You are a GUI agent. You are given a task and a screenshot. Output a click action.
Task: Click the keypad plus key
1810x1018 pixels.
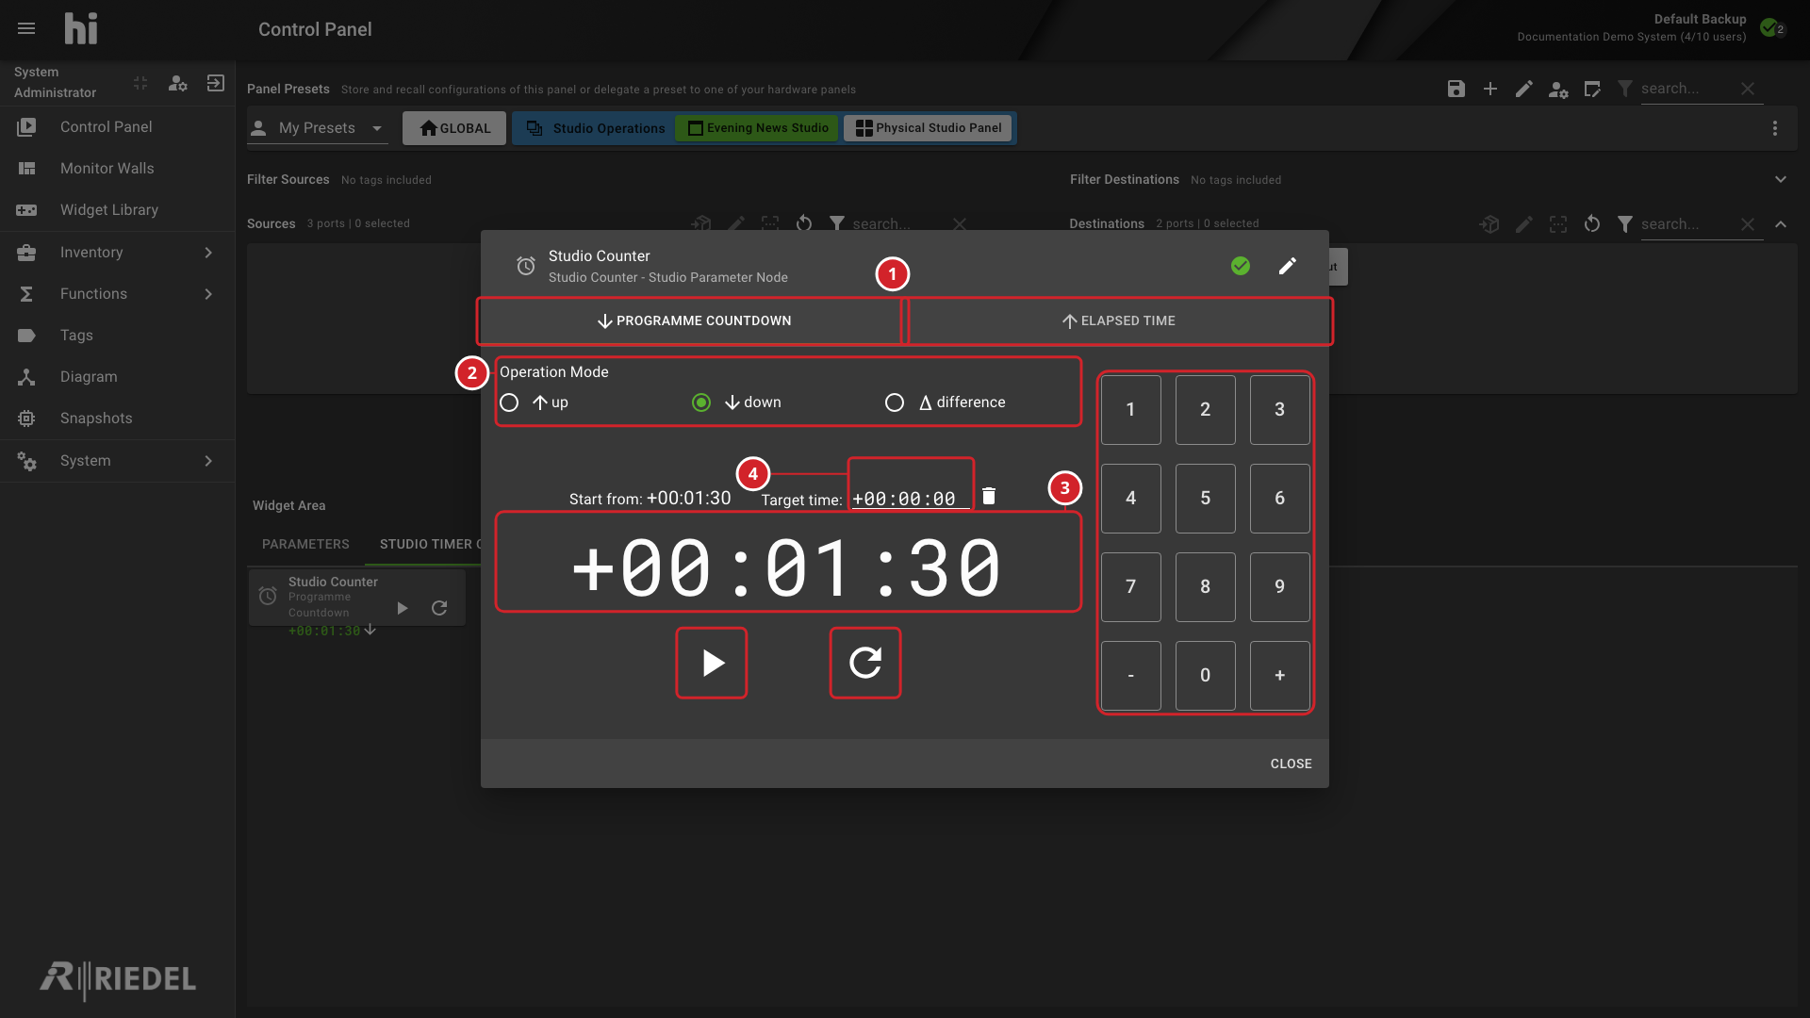[x=1279, y=676]
